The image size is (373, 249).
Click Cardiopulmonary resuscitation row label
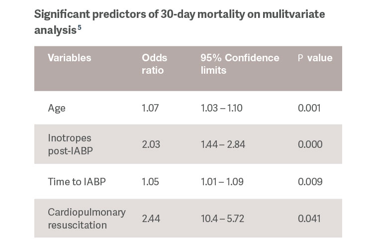tap(86, 218)
